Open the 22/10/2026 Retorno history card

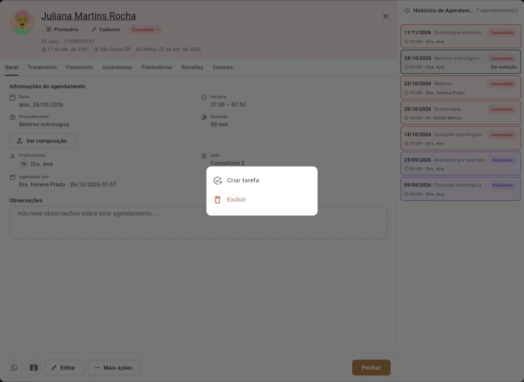point(460,88)
